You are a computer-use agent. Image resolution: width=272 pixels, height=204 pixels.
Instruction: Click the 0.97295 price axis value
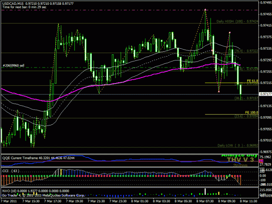point(266,60)
